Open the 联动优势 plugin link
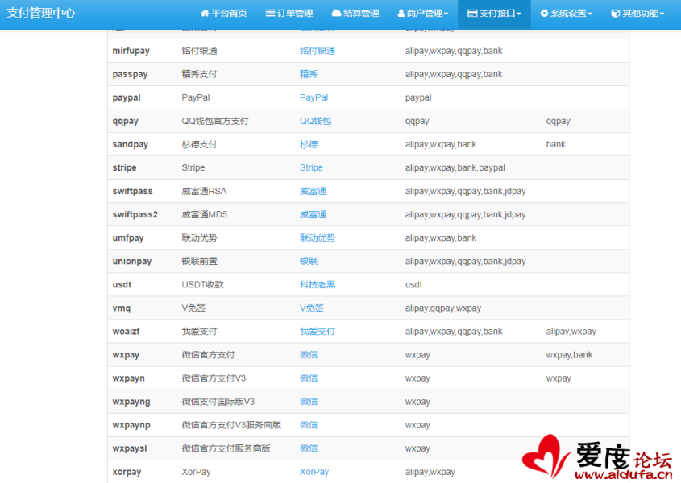The height and width of the screenshot is (483, 681). 318,238
